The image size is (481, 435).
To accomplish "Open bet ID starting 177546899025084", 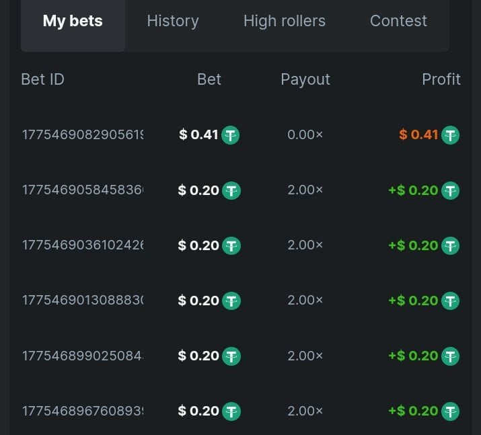I will coord(83,356).
